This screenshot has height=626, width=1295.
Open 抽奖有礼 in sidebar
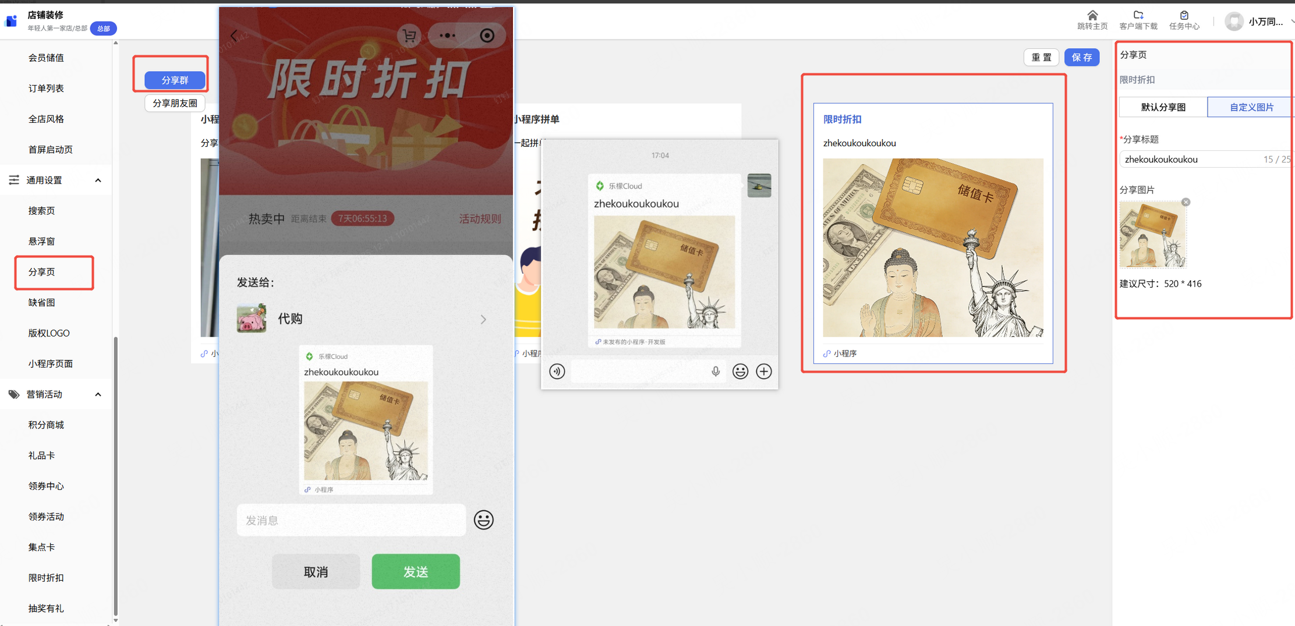46,609
